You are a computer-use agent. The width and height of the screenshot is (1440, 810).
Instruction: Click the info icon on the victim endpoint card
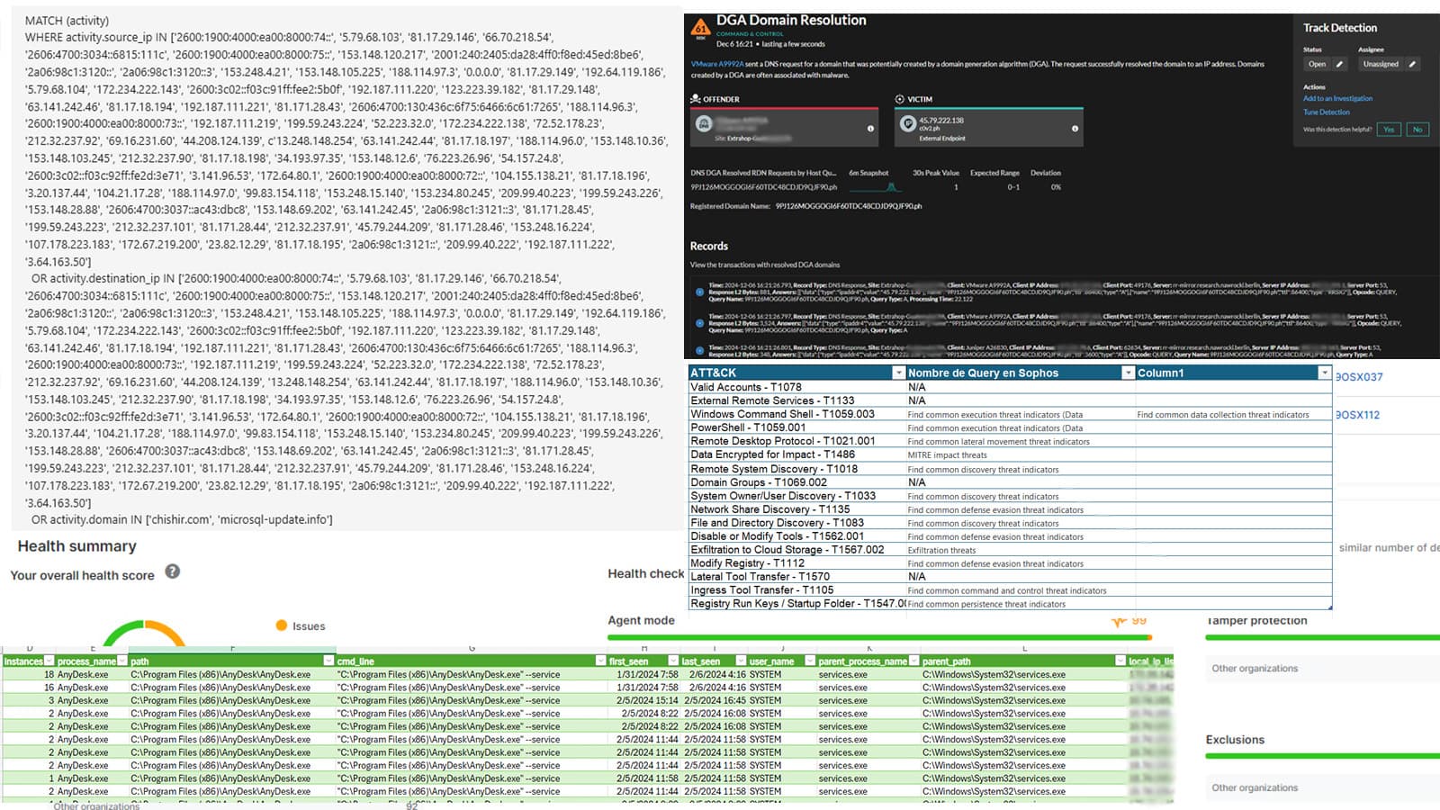coord(1075,129)
